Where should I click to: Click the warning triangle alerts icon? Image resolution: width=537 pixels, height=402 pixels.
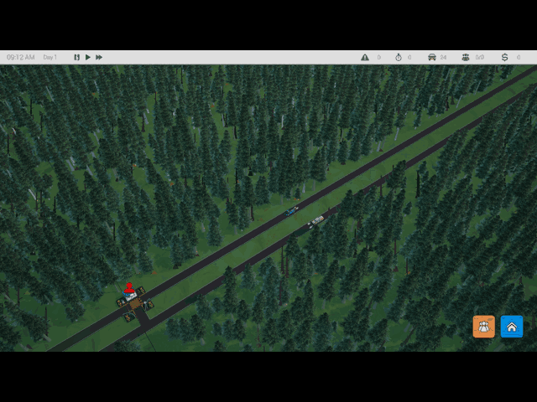click(x=365, y=57)
